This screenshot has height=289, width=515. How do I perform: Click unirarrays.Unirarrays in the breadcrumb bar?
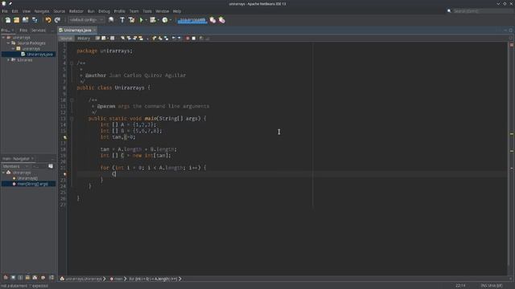click(84, 279)
